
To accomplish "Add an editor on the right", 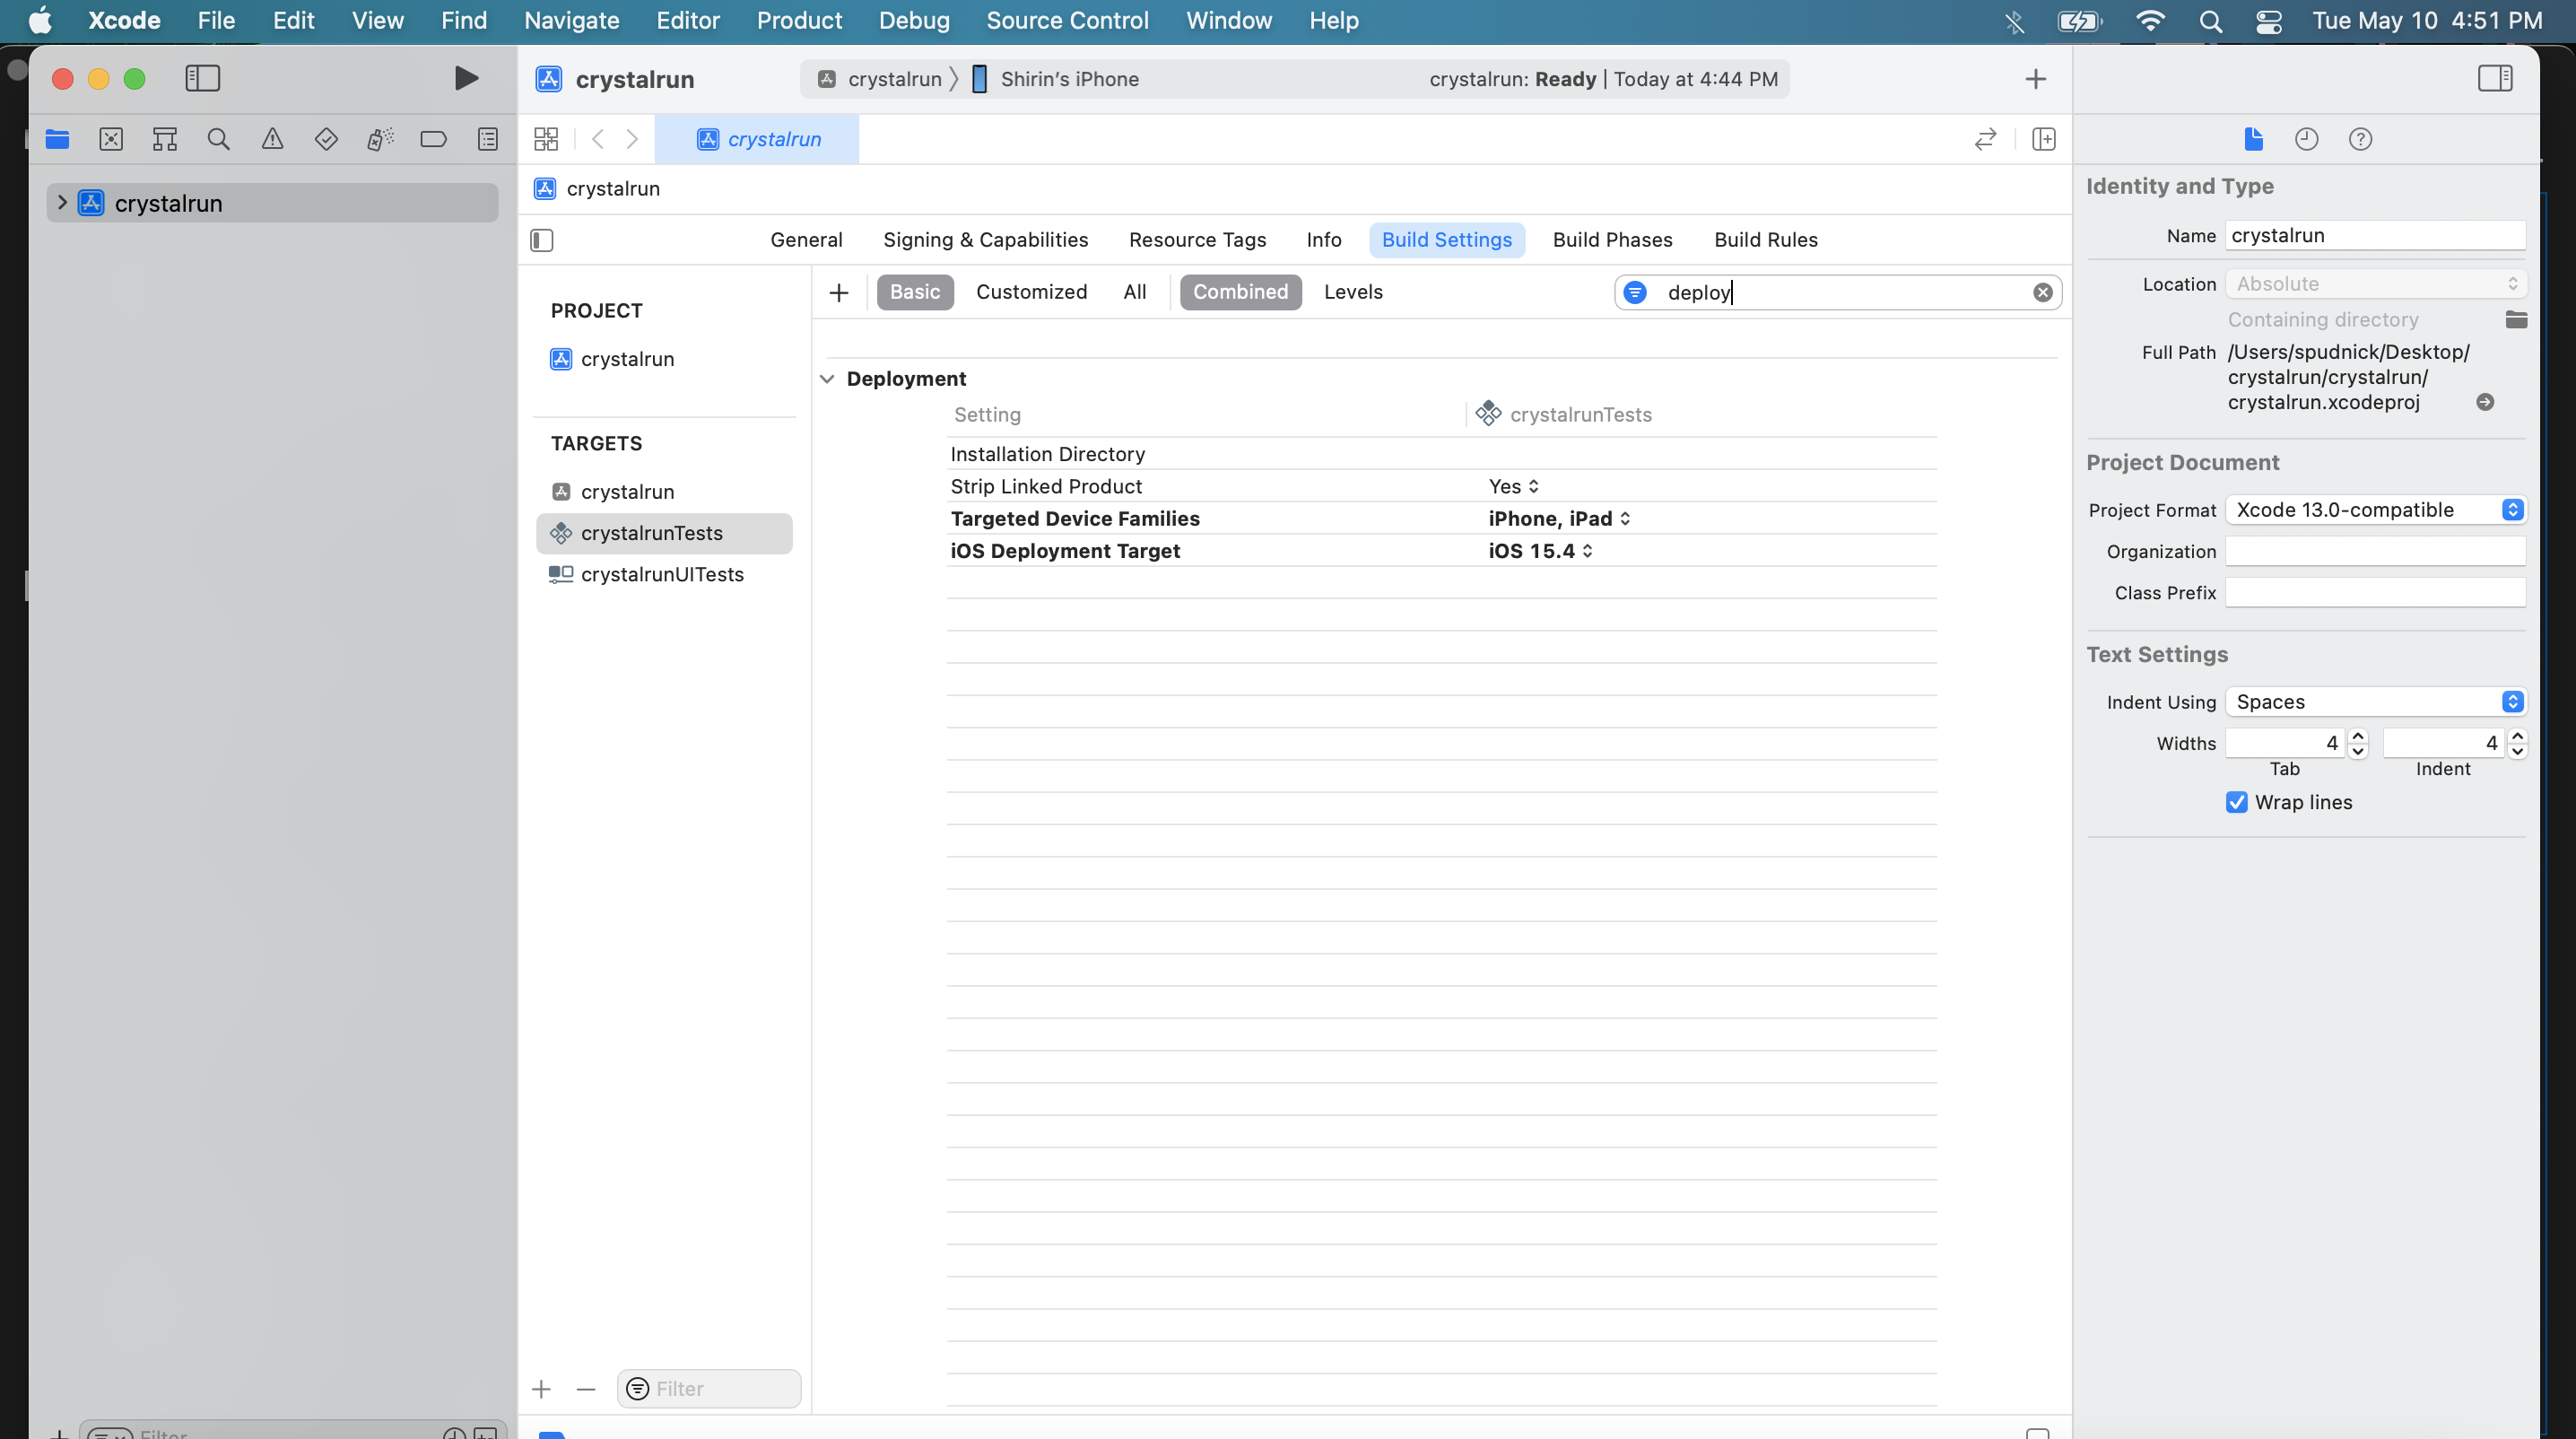I will 2044,139.
